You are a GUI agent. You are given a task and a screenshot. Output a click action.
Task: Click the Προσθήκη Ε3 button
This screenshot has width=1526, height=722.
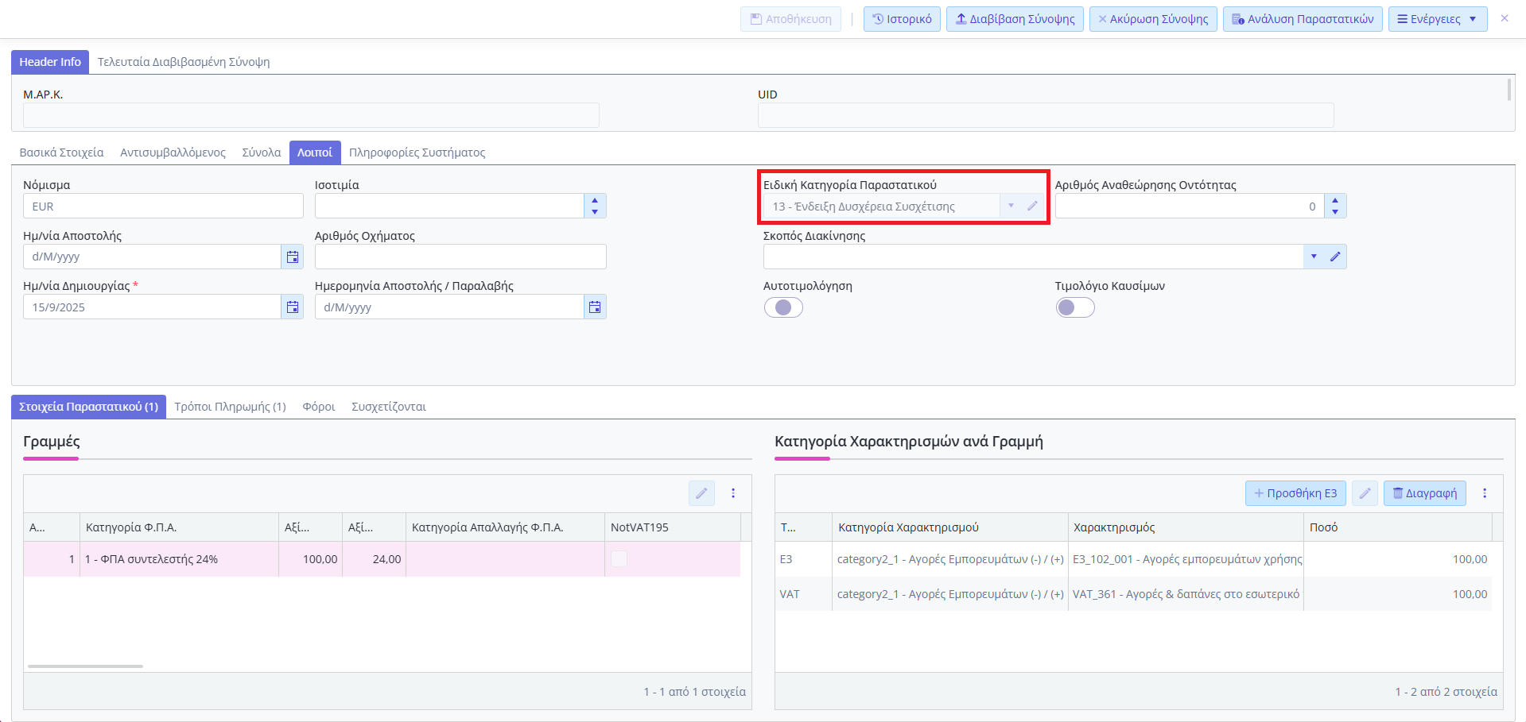pos(1295,493)
